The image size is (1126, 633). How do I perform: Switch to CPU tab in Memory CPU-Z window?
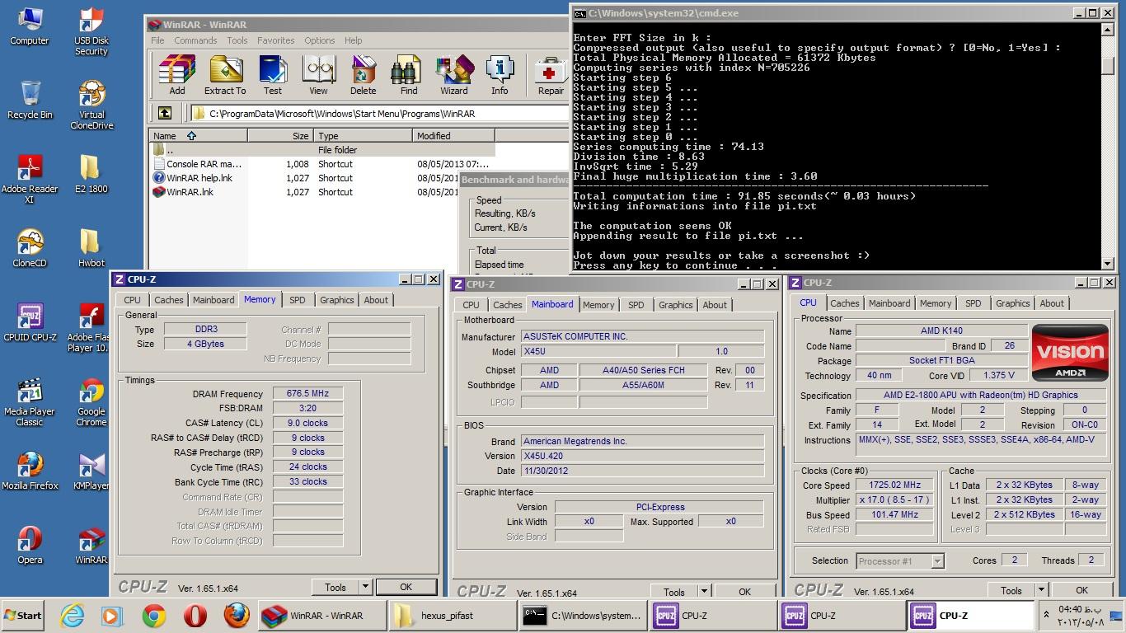point(133,300)
